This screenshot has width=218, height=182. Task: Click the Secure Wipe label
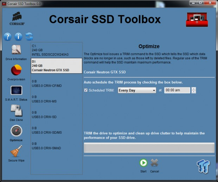(16, 160)
